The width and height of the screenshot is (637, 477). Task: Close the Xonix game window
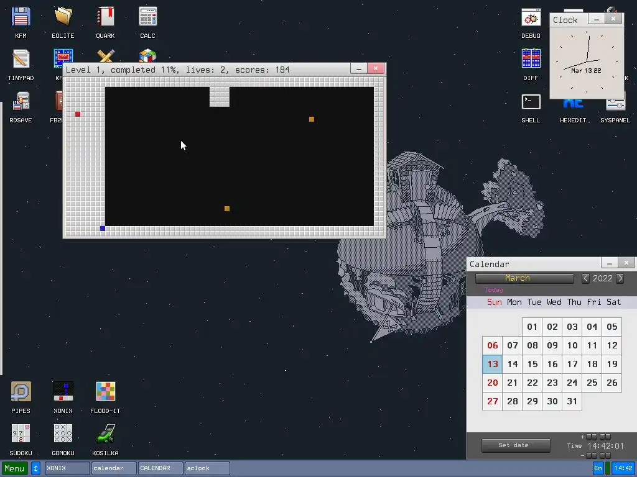coord(376,68)
